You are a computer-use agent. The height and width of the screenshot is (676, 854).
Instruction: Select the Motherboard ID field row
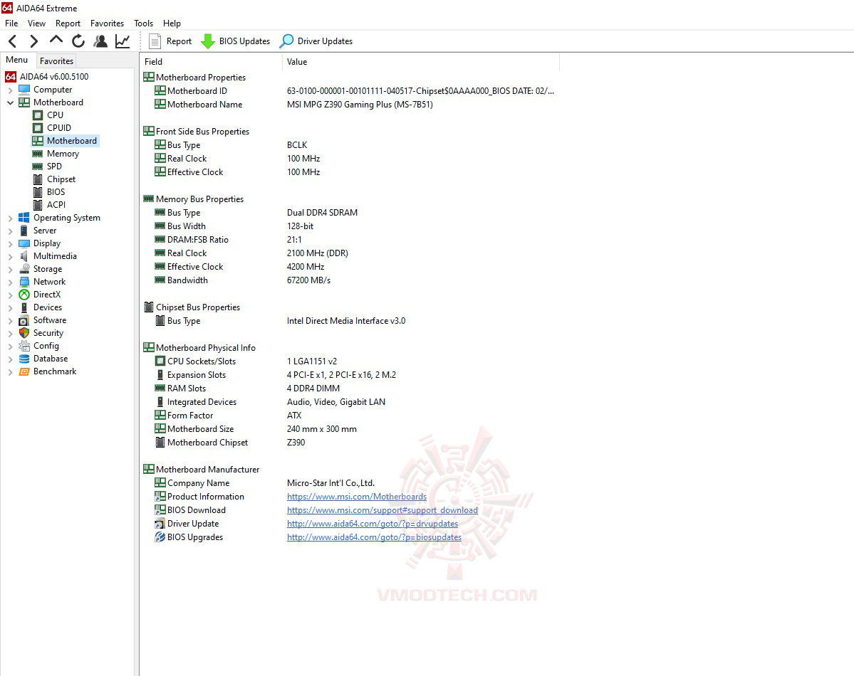(348, 91)
